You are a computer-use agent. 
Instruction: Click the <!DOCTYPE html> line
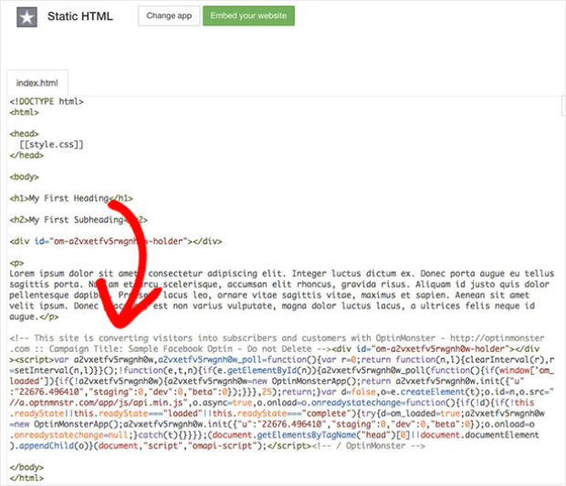pyautogui.click(x=47, y=101)
